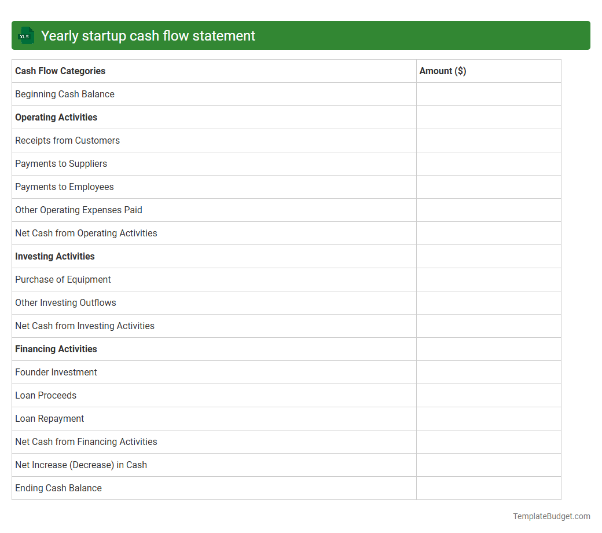The image size is (602, 533).
Task: Click the Payments to Employees cell
Action: pyautogui.click(x=64, y=187)
